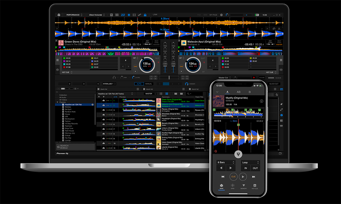
Task: Adjust channel 2 fader in mixer
Action: (173, 69)
